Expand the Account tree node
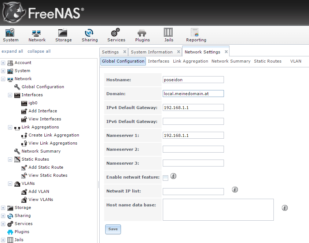Image resolution: width=309 pixels, height=243 pixels. [3, 63]
